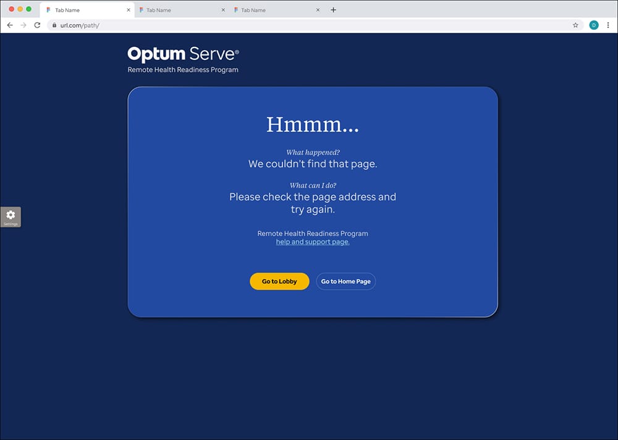Click the Optum Serve logo
Viewport: 618px width, 440px height.
click(183, 55)
